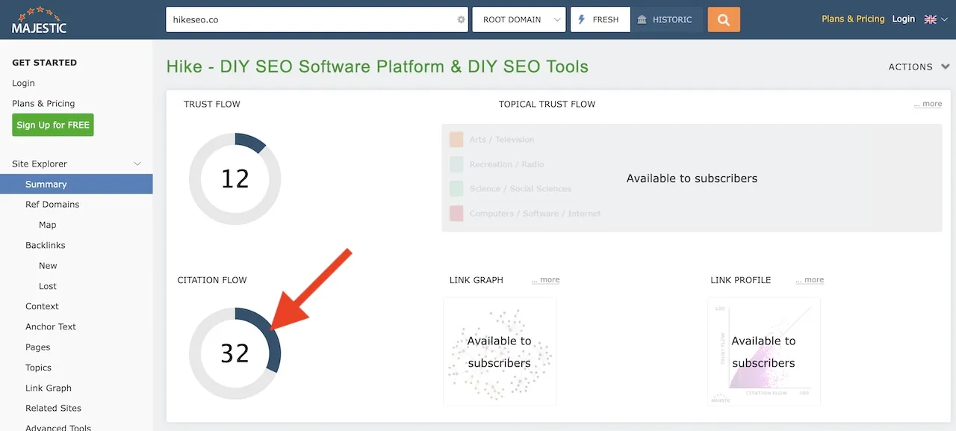Open Link Graph in sidebar

tap(49, 388)
